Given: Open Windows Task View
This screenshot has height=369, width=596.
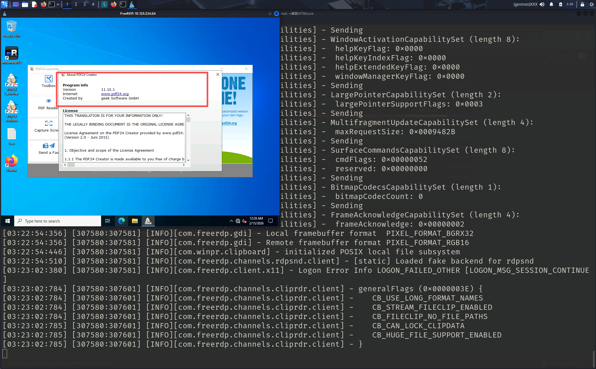Looking at the screenshot, I should (108, 221).
